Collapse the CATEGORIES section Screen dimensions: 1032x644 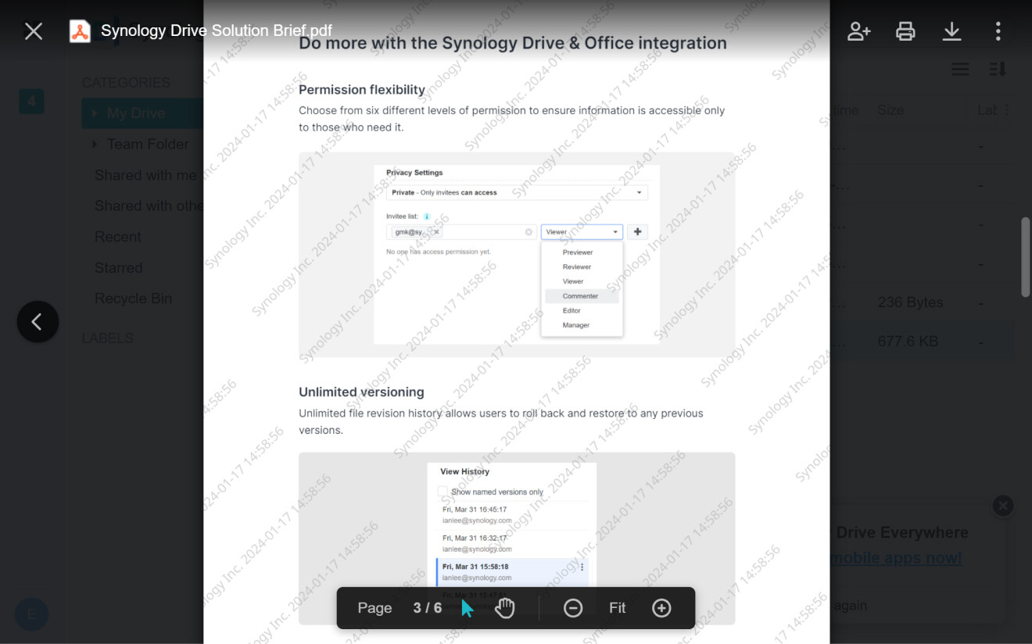(x=126, y=82)
